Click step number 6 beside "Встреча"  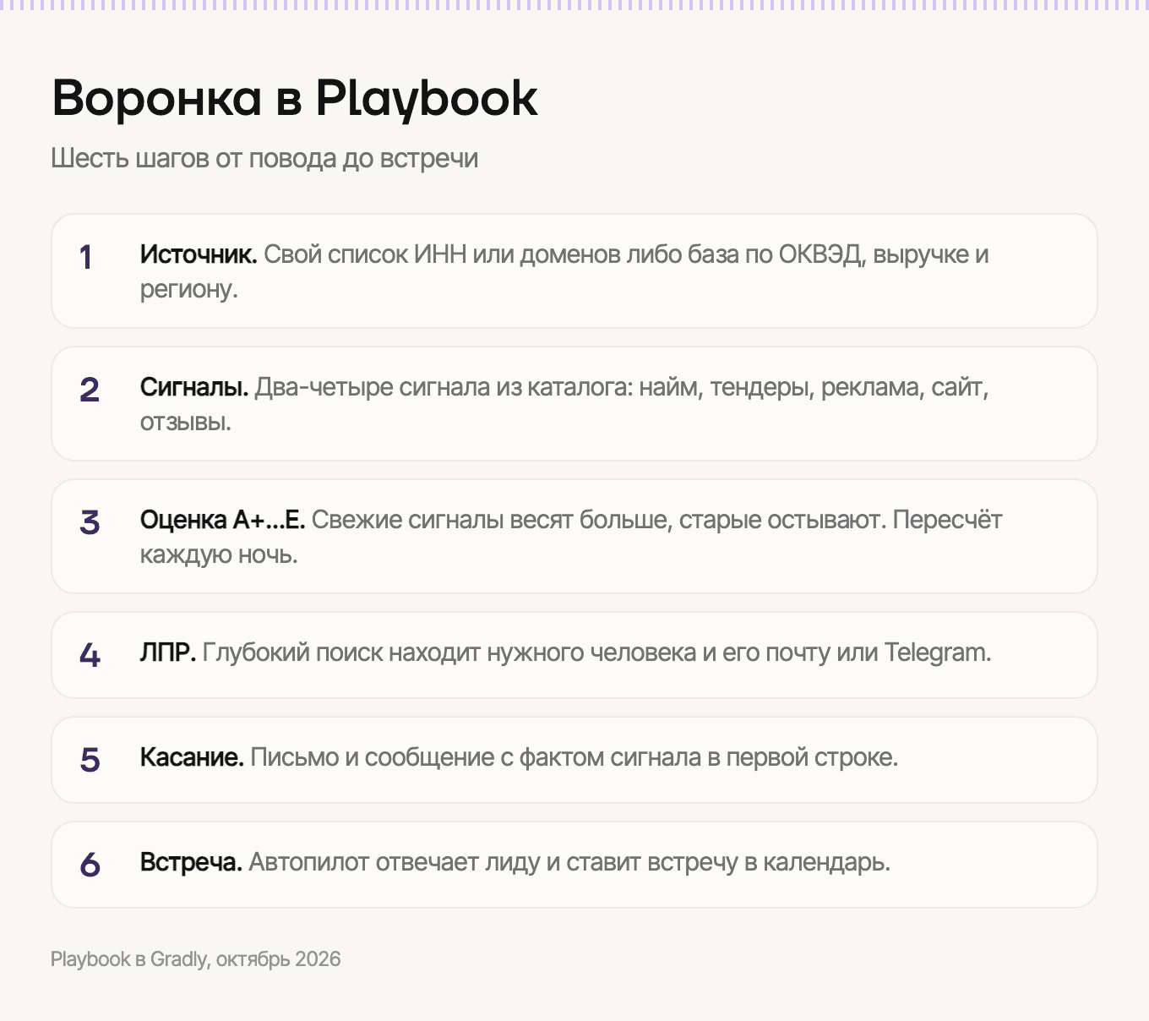tap(90, 865)
